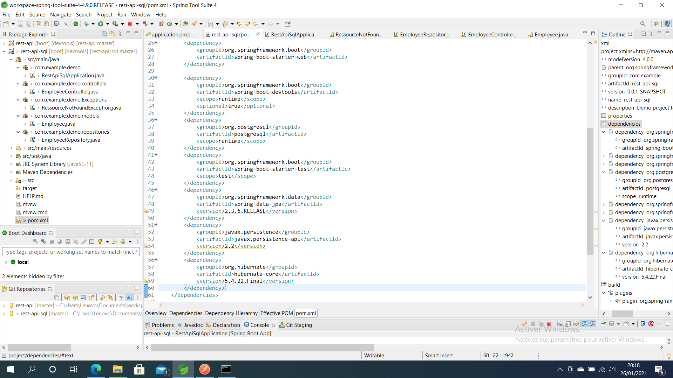Click Add existing Git repository icon

67,297
